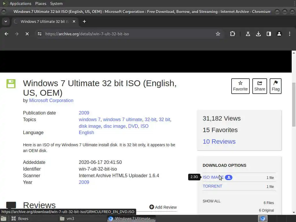Open the disc image topic link
Image resolution: width=296 pixels, height=222 pixels.
(114, 126)
